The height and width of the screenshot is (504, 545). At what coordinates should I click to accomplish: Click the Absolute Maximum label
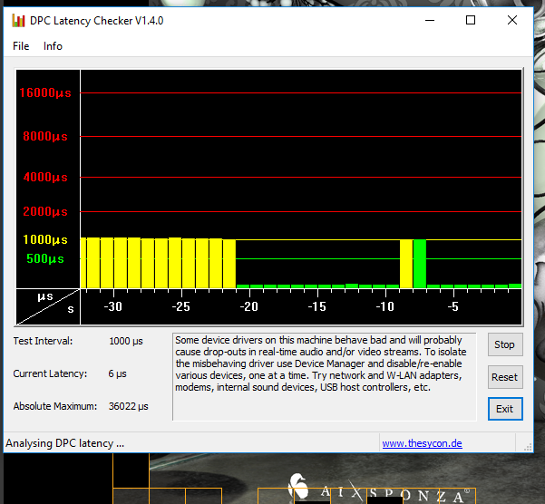click(x=55, y=406)
